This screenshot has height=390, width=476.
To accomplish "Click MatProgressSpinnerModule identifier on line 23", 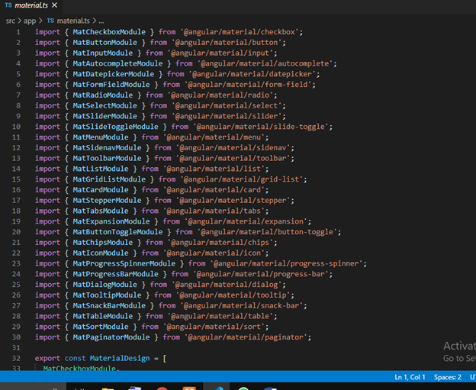I will click(x=124, y=263).
